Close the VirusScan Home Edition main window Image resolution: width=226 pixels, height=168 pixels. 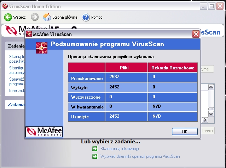pos(220,6)
